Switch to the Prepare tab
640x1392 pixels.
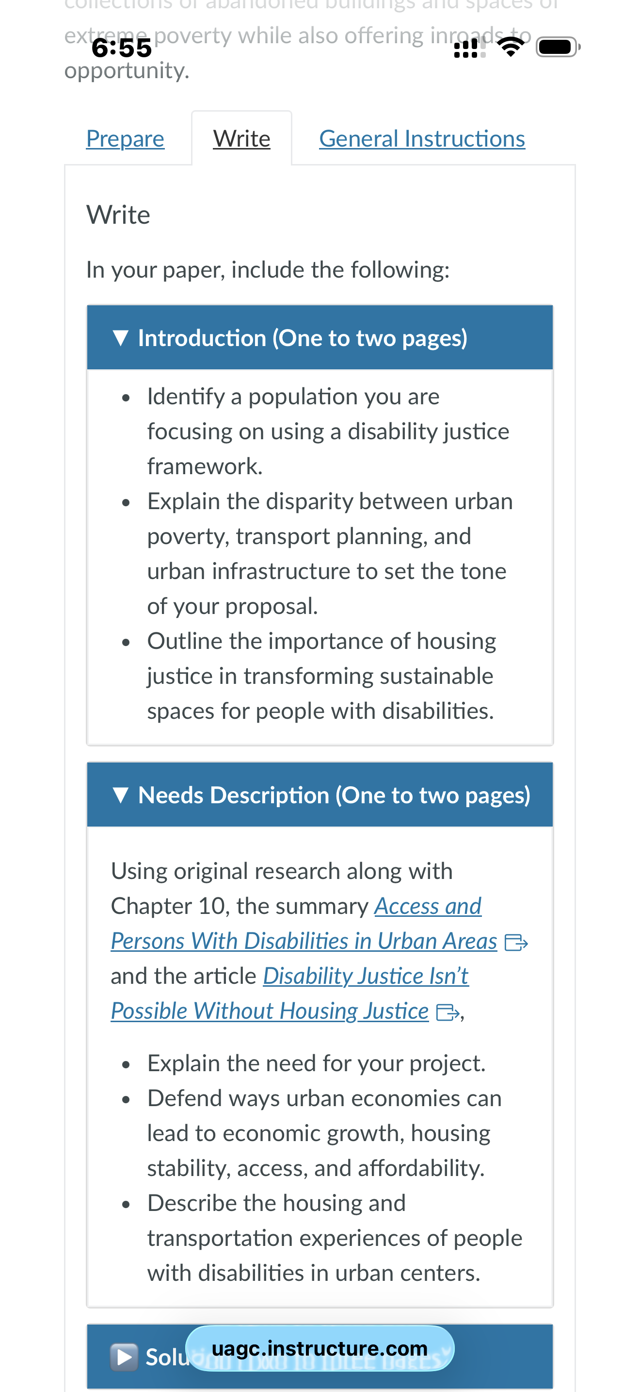tap(125, 138)
